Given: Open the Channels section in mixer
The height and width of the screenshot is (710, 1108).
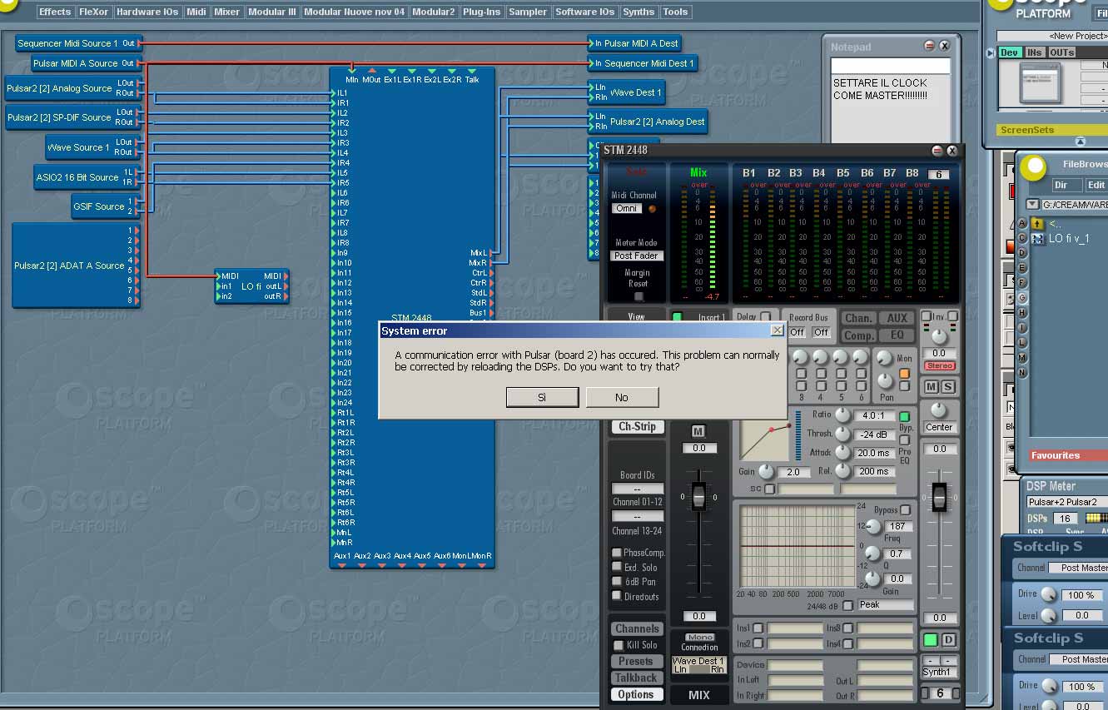Looking at the screenshot, I should click(637, 629).
